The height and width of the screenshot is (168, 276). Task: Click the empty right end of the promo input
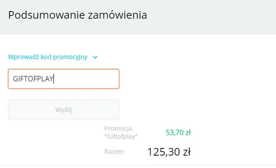[x=103, y=79]
